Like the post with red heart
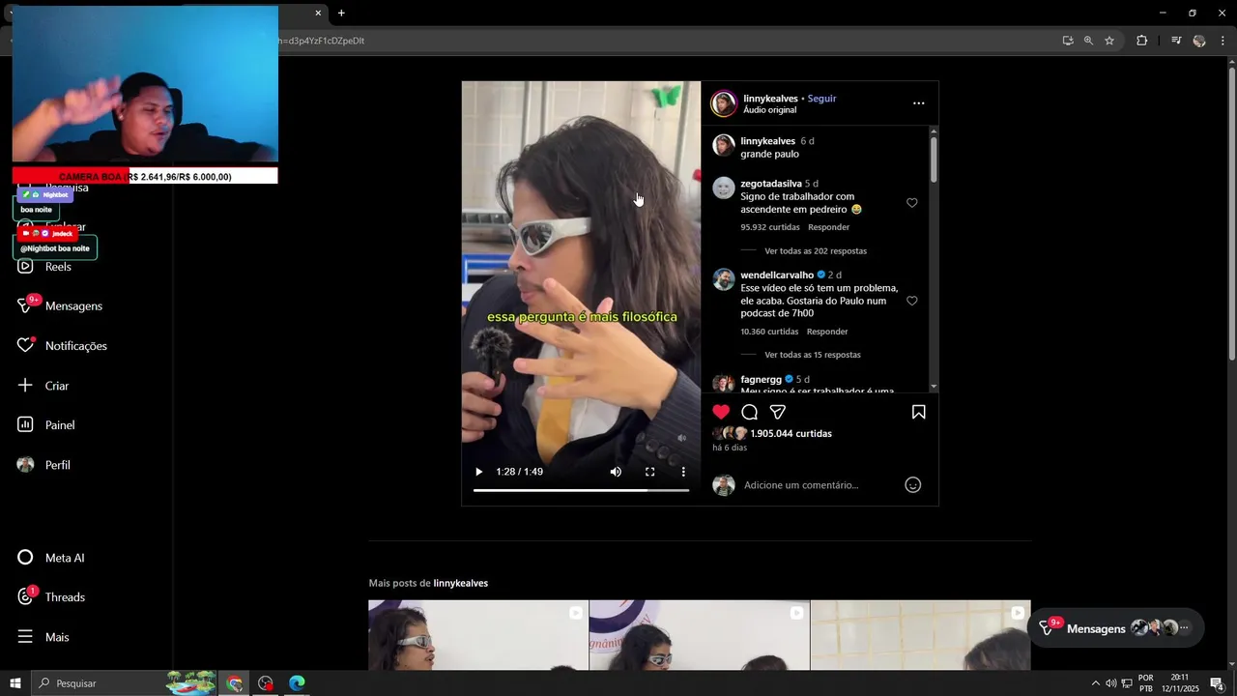 pyautogui.click(x=721, y=412)
